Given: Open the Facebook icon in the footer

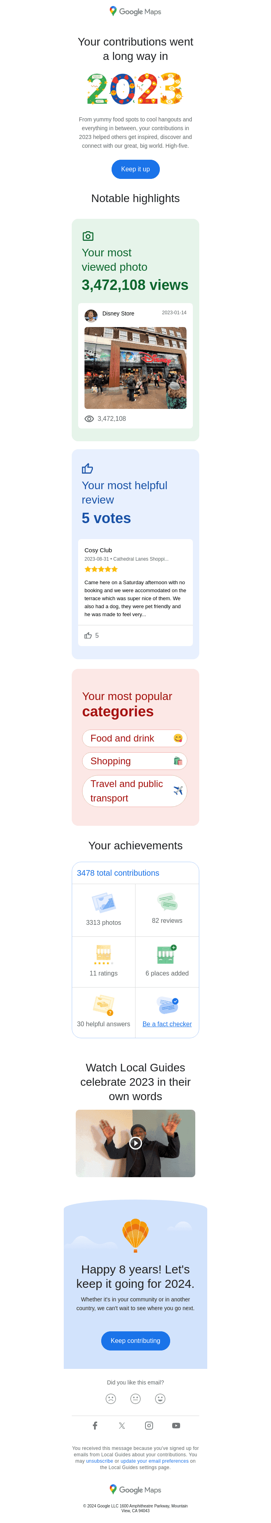Looking at the screenshot, I should (x=95, y=1426).
